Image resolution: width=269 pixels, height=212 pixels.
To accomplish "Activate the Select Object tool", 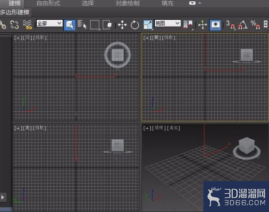I will coord(70,25).
